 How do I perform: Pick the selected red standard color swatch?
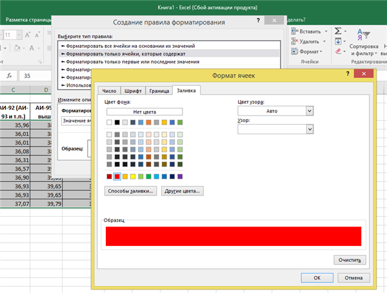tap(117, 176)
